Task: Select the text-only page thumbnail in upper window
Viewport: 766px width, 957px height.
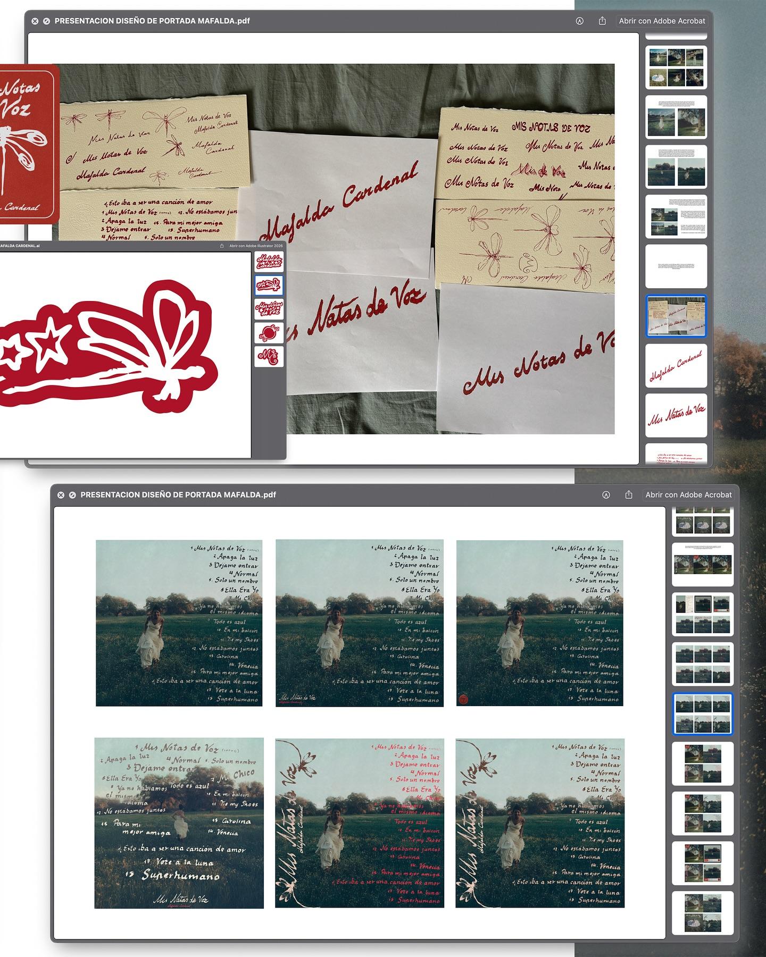Action: click(676, 266)
